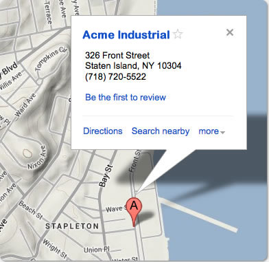Click the 326 Front Street address line

pyautogui.click(x=117, y=55)
